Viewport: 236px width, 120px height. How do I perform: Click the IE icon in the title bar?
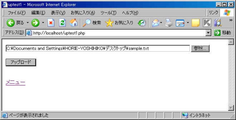pos(4,5)
